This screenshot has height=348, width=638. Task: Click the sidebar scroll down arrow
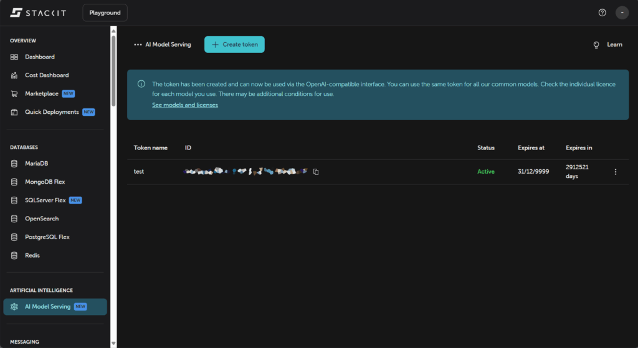(x=113, y=343)
